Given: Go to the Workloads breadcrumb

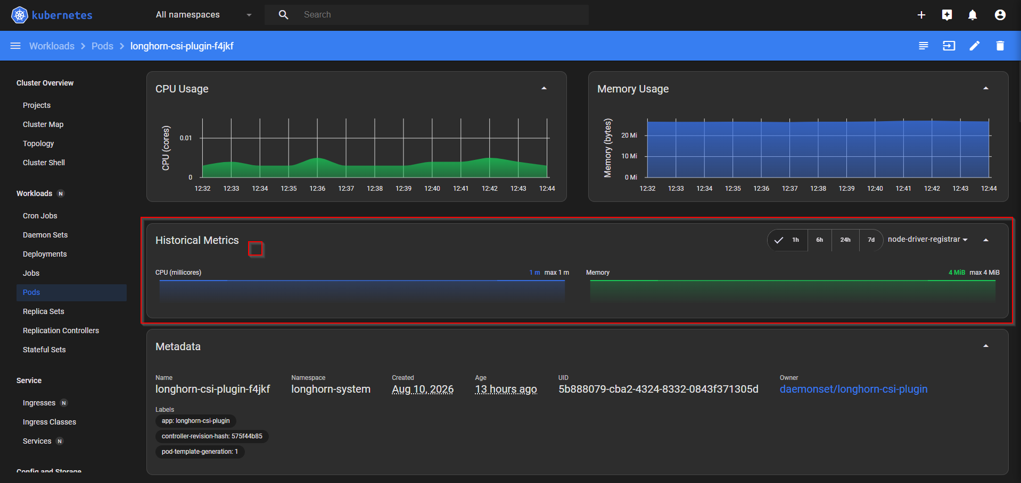Looking at the screenshot, I should coord(52,46).
